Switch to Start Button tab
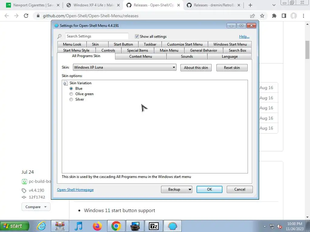The image size is (310, 232). (x=123, y=44)
